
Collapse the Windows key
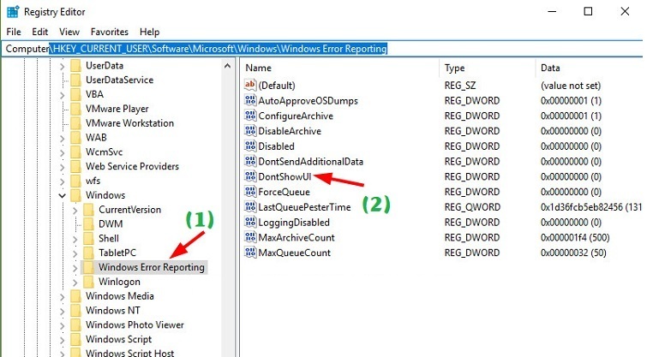coord(62,195)
